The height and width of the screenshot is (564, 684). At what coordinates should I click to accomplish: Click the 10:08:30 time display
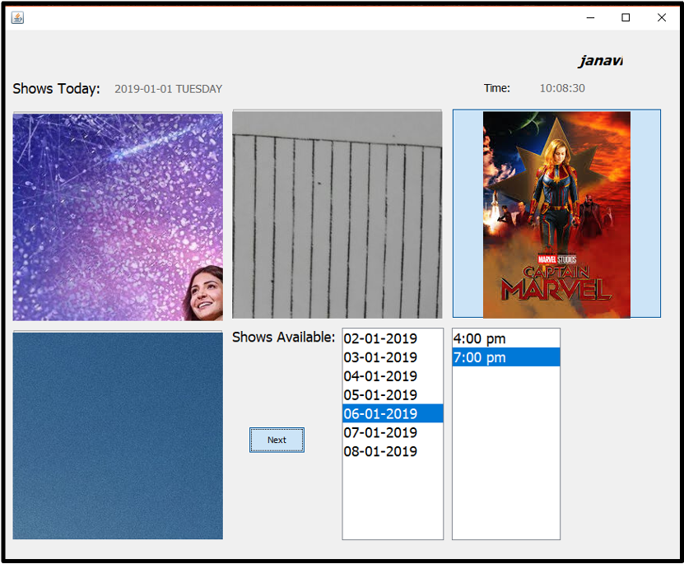pyautogui.click(x=561, y=88)
